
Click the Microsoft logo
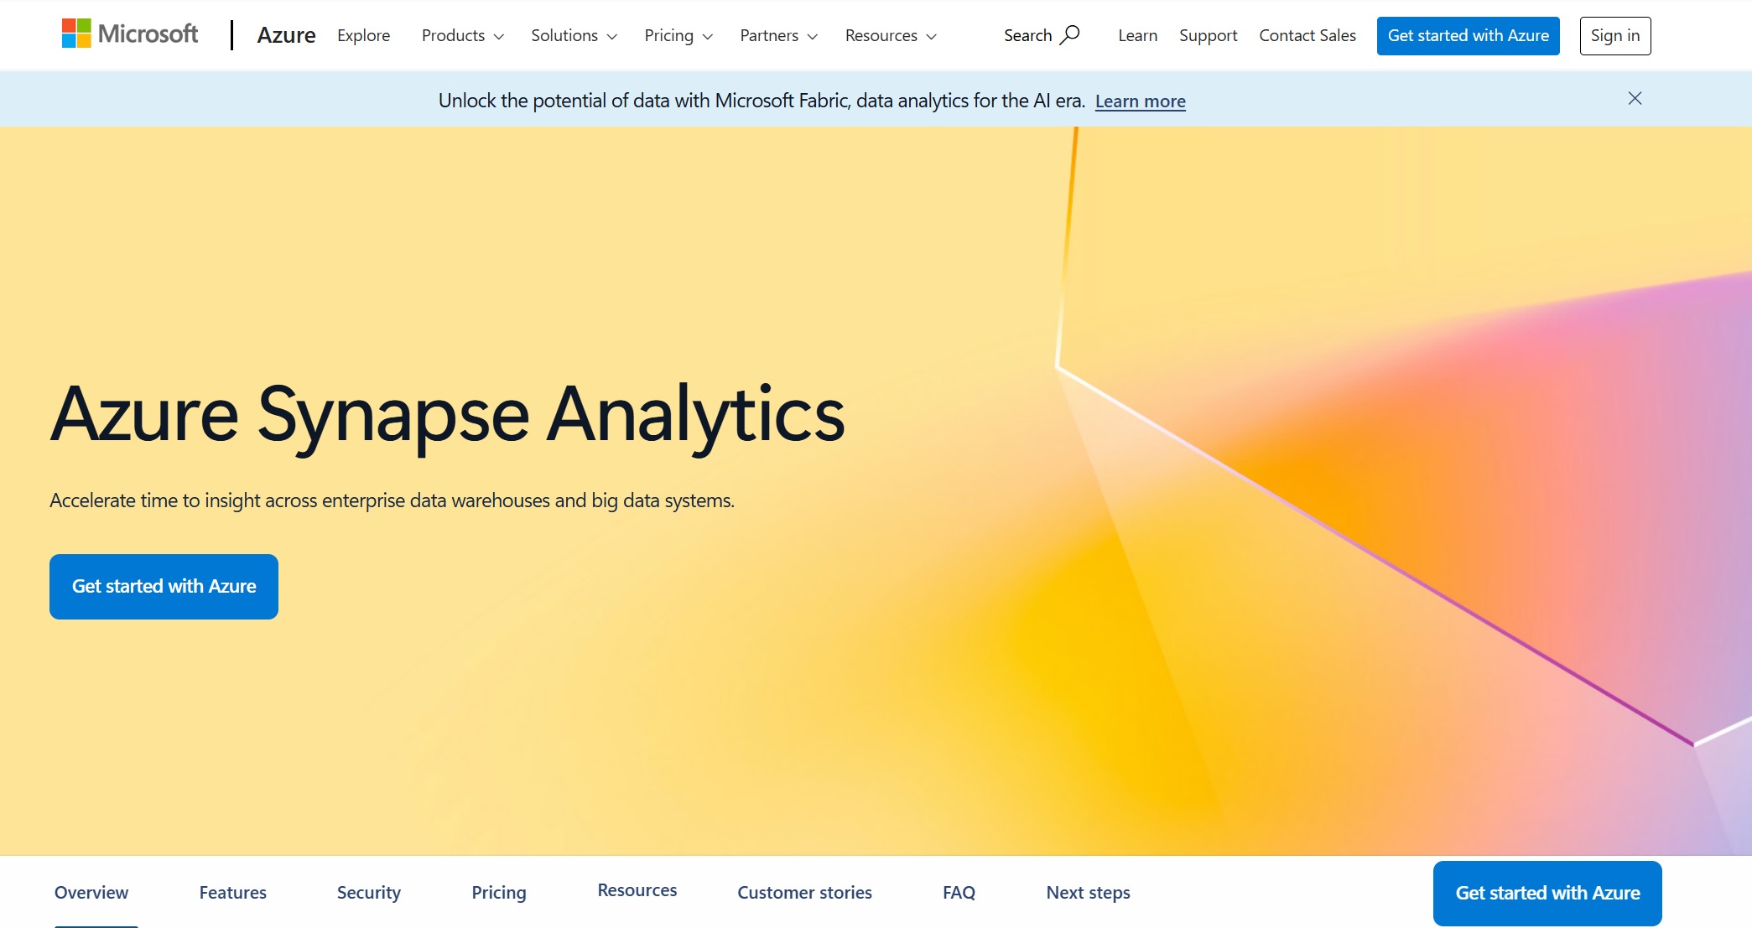130,34
